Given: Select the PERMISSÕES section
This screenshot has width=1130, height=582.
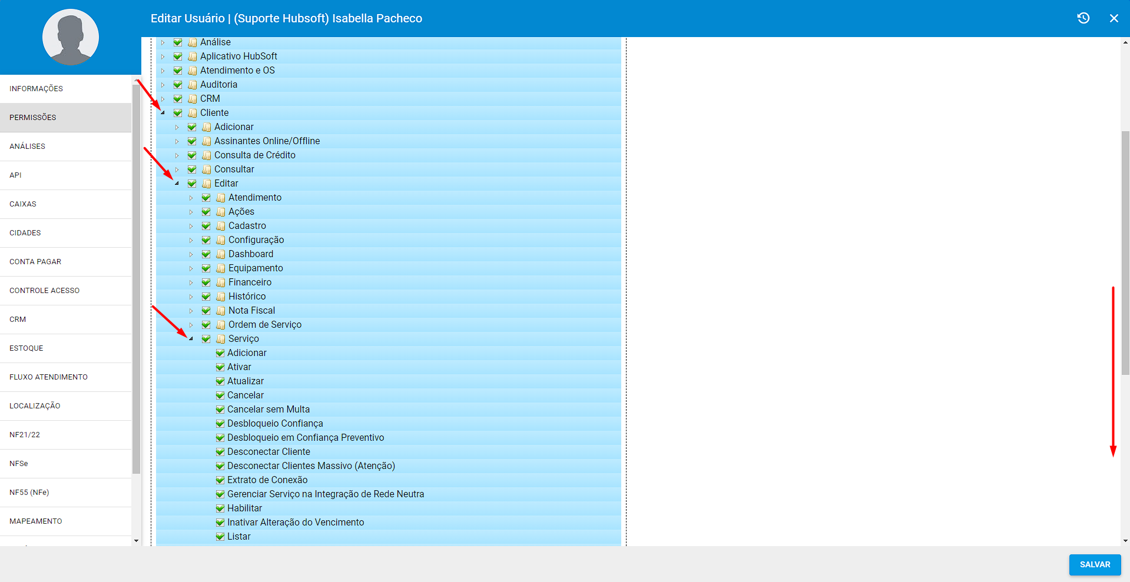Looking at the screenshot, I should [x=65, y=118].
